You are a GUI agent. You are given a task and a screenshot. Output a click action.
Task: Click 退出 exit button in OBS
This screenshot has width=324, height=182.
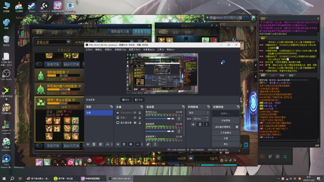(x=226, y=144)
